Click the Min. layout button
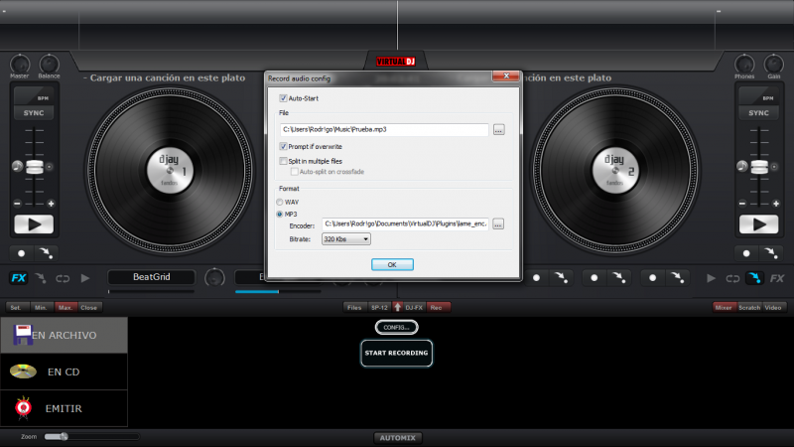This screenshot has width=794, height=447. click(41, 308)
